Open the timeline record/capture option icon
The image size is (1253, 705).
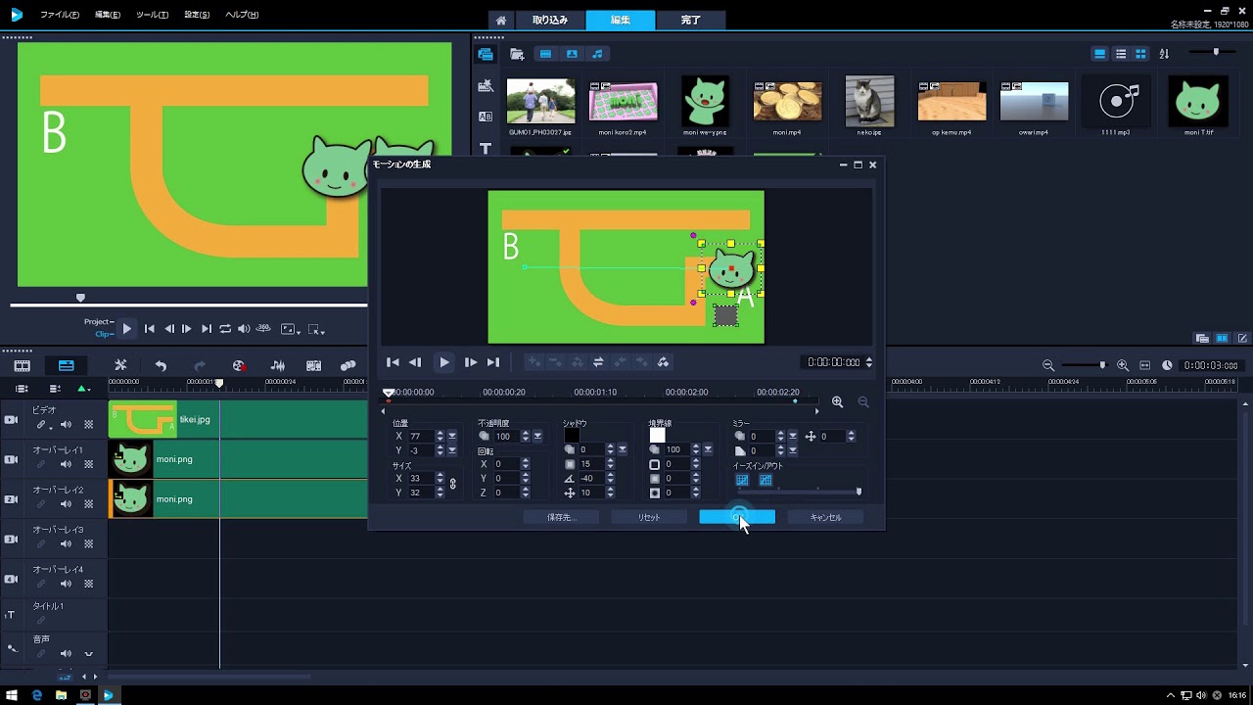pyautogui.click(x=238, y=365)
